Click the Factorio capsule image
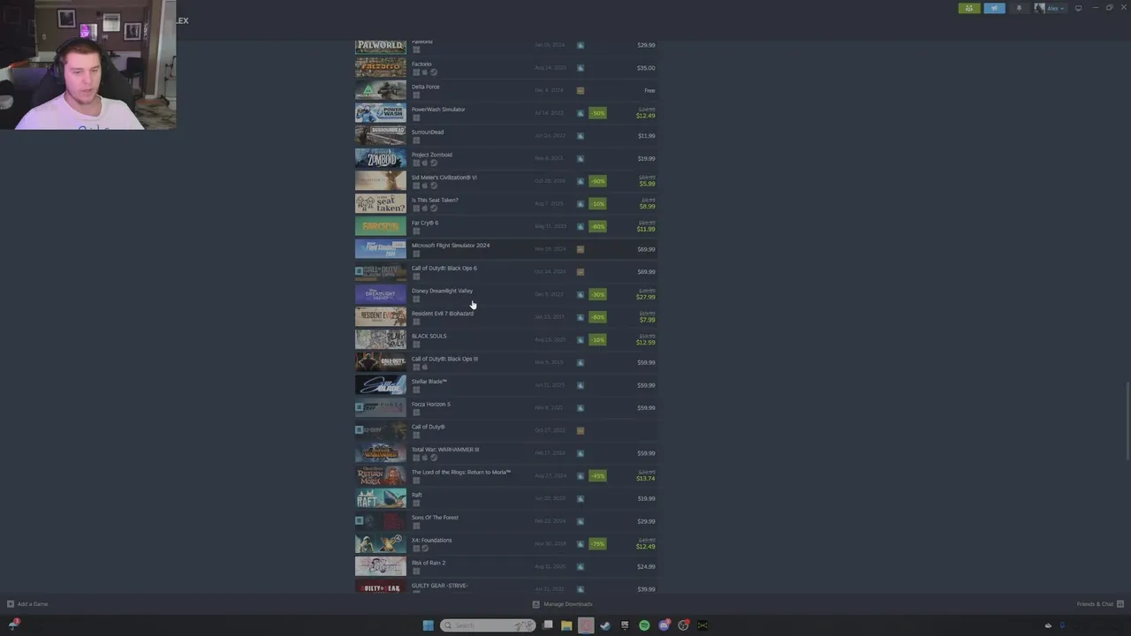 click(381, 68)
